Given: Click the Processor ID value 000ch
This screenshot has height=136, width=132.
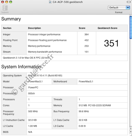Looking at the screenshot, I should pos(31,94).
